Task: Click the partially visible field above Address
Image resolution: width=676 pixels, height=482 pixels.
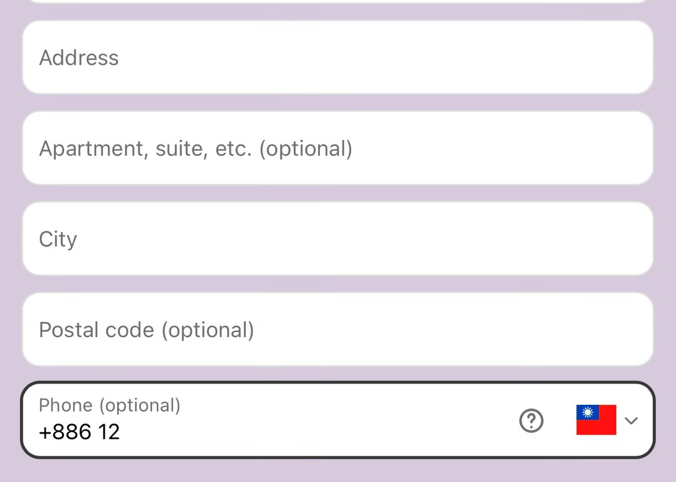Action: click(x=338, y=2)
